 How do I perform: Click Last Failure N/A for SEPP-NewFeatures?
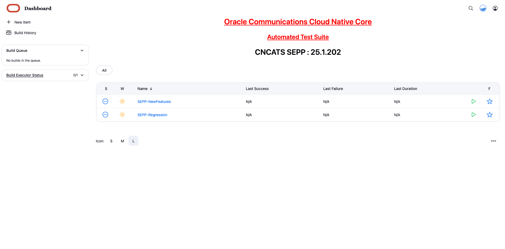point(326,102)
